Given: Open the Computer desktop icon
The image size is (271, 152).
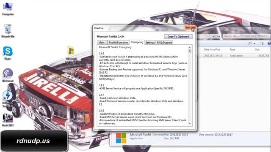Looking at the screenshot, I should tap(8, 8).
